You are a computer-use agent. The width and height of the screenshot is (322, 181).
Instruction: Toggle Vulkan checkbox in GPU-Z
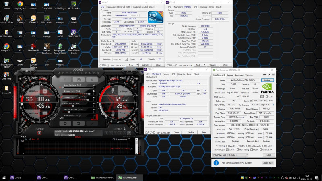point(227,150)
